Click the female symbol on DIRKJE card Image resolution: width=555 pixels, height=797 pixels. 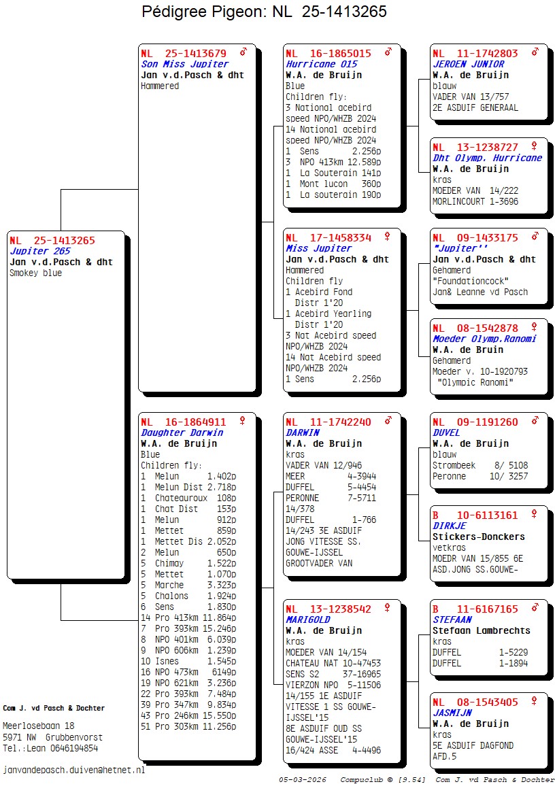tap(535, 515)
